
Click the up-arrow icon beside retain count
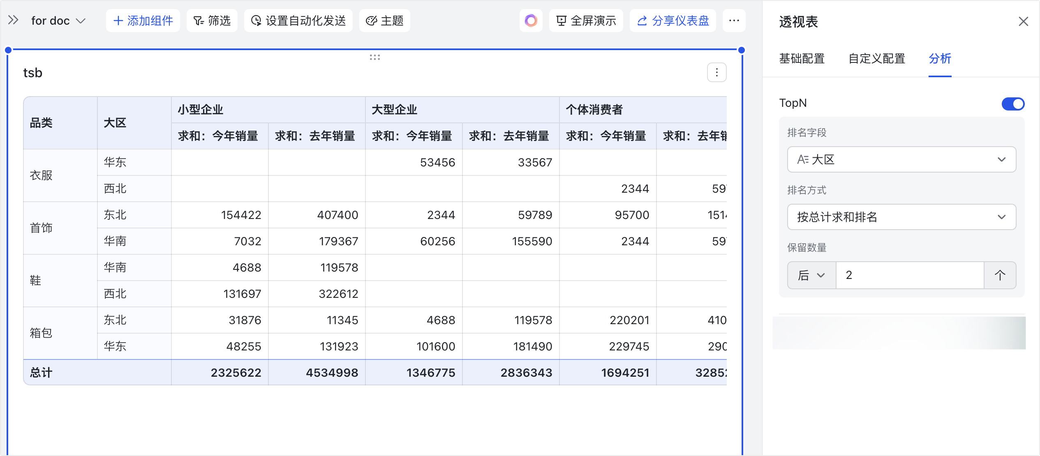1000,275
